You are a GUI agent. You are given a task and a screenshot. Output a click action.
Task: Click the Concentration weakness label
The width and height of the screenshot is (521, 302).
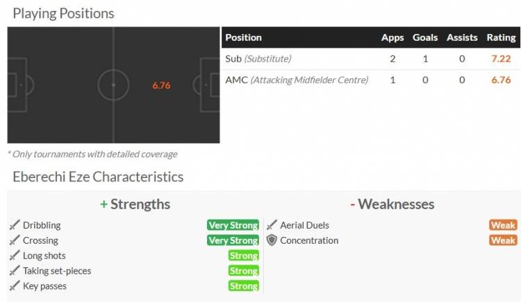pos(309,240)
